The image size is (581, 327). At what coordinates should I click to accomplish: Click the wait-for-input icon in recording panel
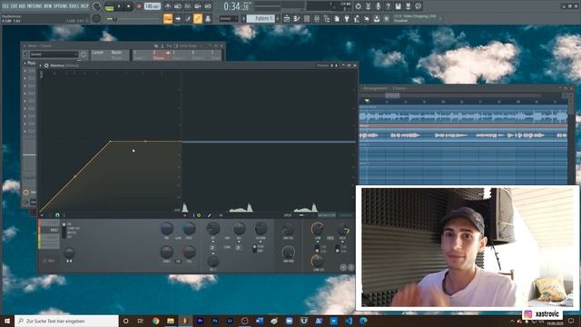pos(178,6)
